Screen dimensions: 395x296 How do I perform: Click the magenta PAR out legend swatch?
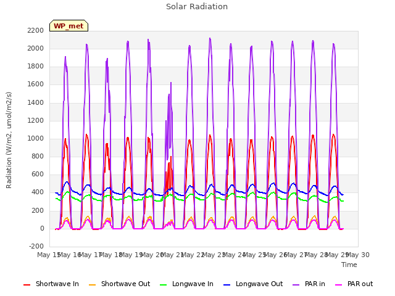pyautogui.click(x=338, y=285)
